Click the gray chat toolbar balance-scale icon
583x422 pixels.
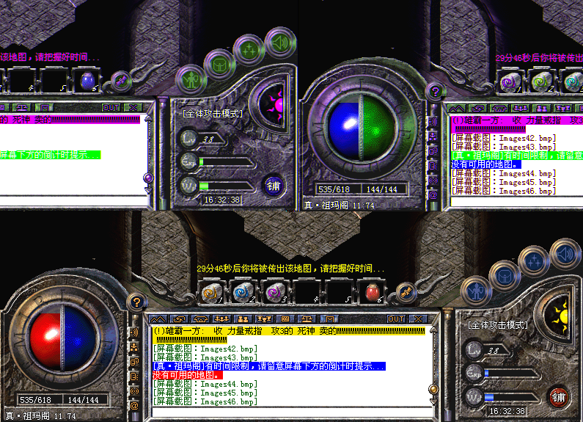(x=307, y=319)
